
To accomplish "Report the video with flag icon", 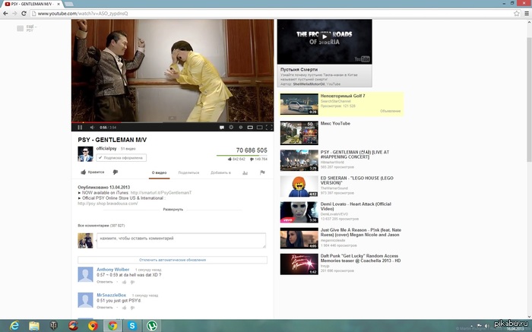I will (262, 172).
